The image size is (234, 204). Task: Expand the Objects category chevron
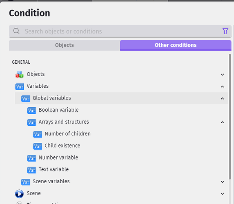222,74
